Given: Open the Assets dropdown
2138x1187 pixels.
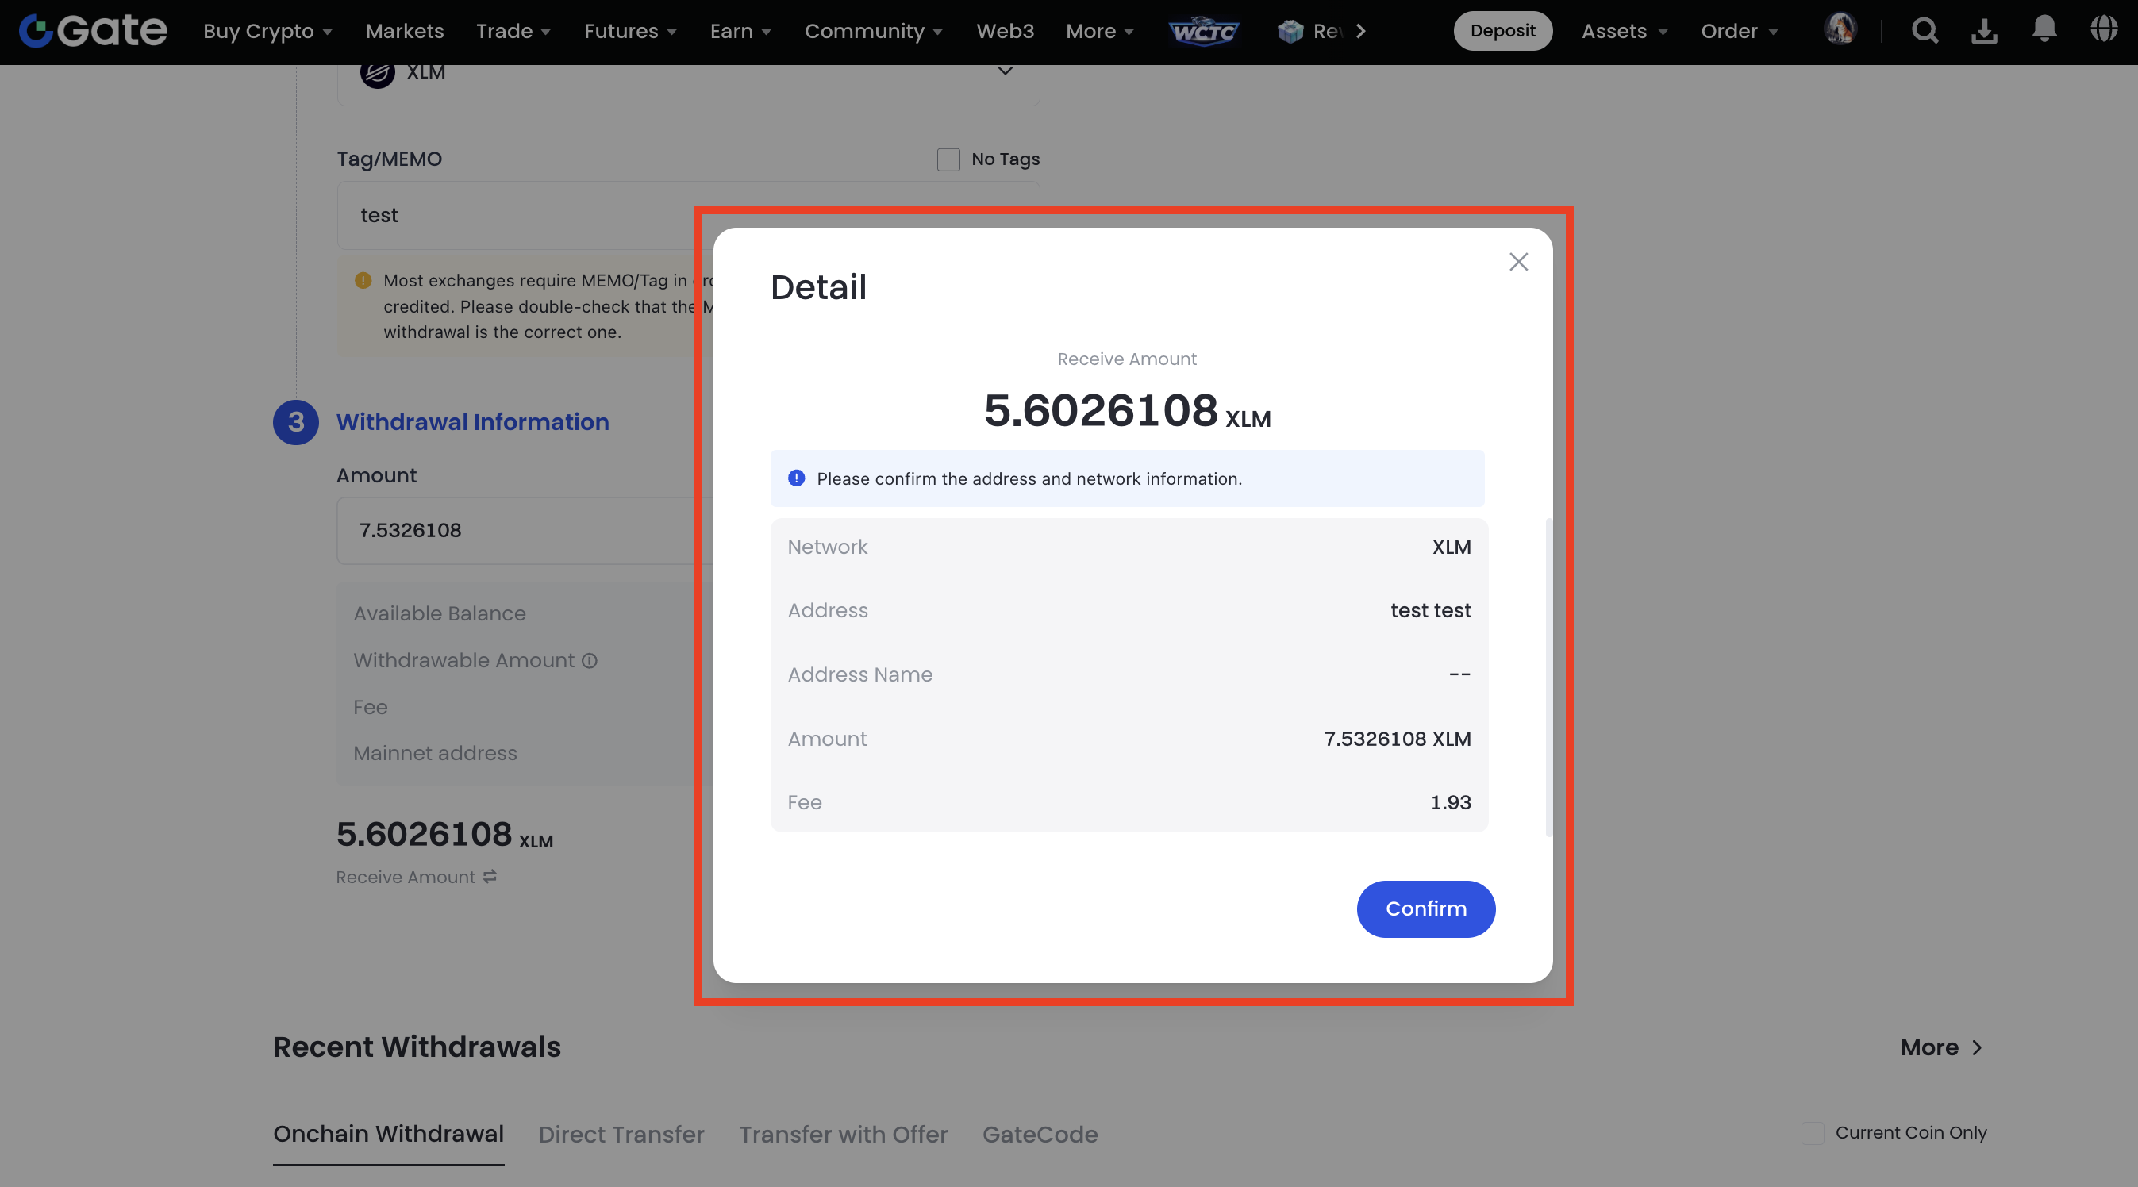Looking at the screenshot, I should 1624,32.
